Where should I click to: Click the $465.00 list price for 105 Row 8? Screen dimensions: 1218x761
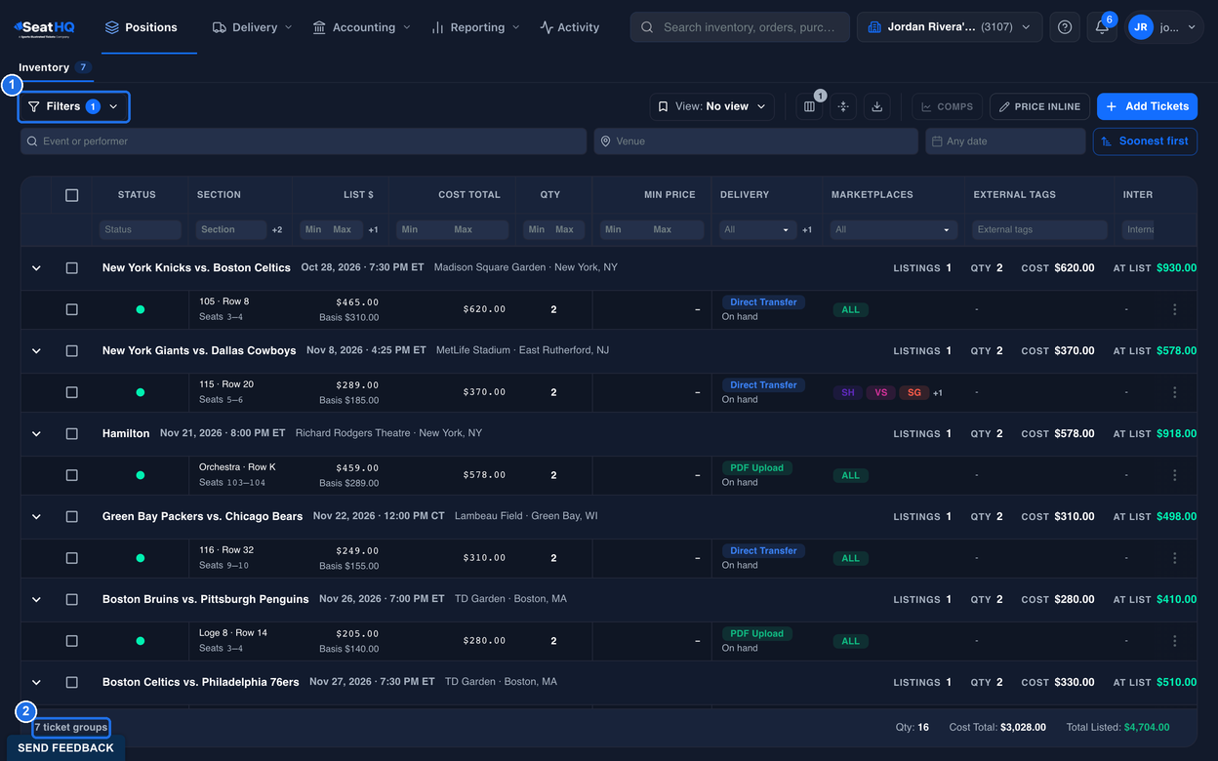coord(357,302)
